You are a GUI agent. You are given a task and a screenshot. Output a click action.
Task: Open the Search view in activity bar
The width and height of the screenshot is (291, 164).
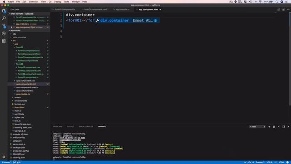coord(4,18)
